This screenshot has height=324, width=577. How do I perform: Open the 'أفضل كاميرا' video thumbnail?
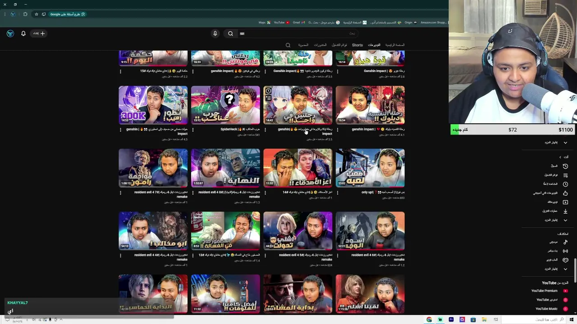pyautogui.click(x=225, y=294)
